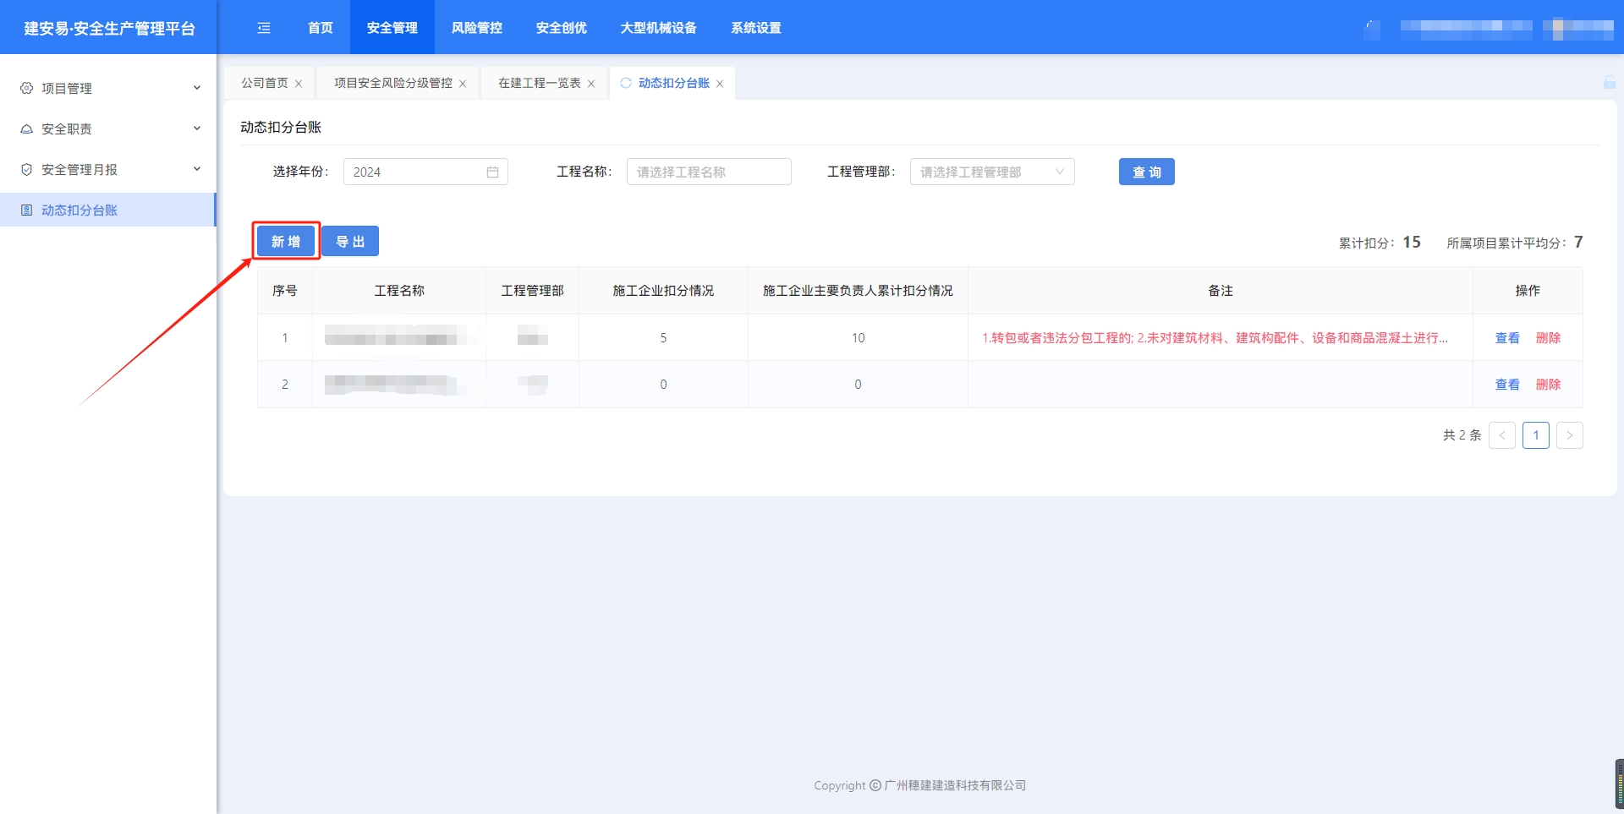The image size is (1624, 814).
Task: Close the 在建工程一览表 tab
Action: click(x=591, y=84)
